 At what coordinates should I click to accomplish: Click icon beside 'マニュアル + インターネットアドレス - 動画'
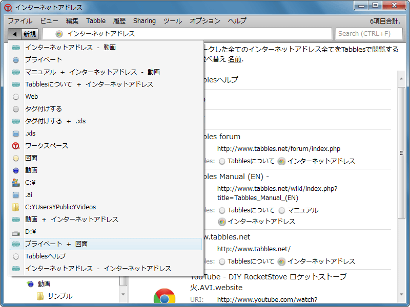[16, 72]
